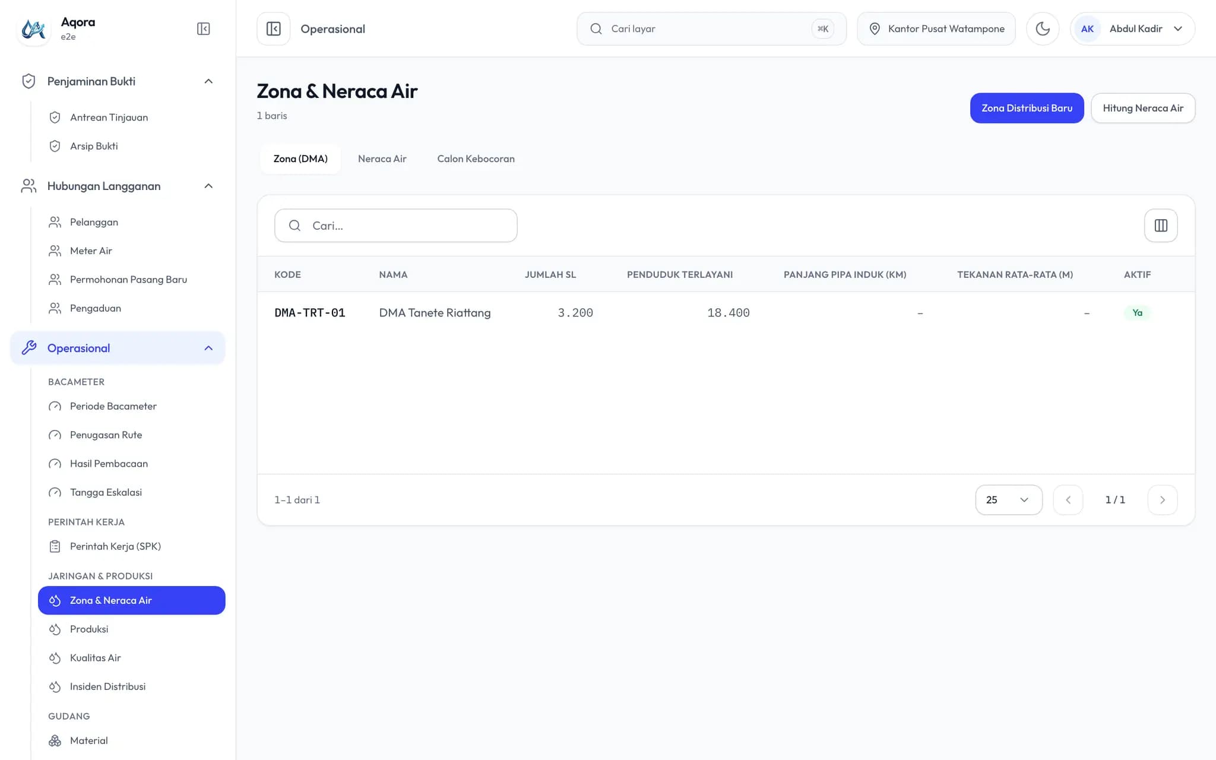Image resolution: width=1216 pixels, height=760 pixels.
Task: Go to the previous page arrow
Action: pyautogui.click(x=1068, y=500)
